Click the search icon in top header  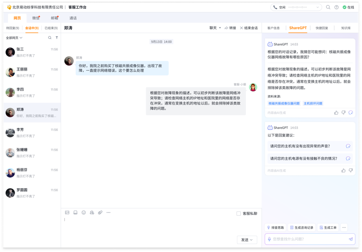(x=328, y=7)
